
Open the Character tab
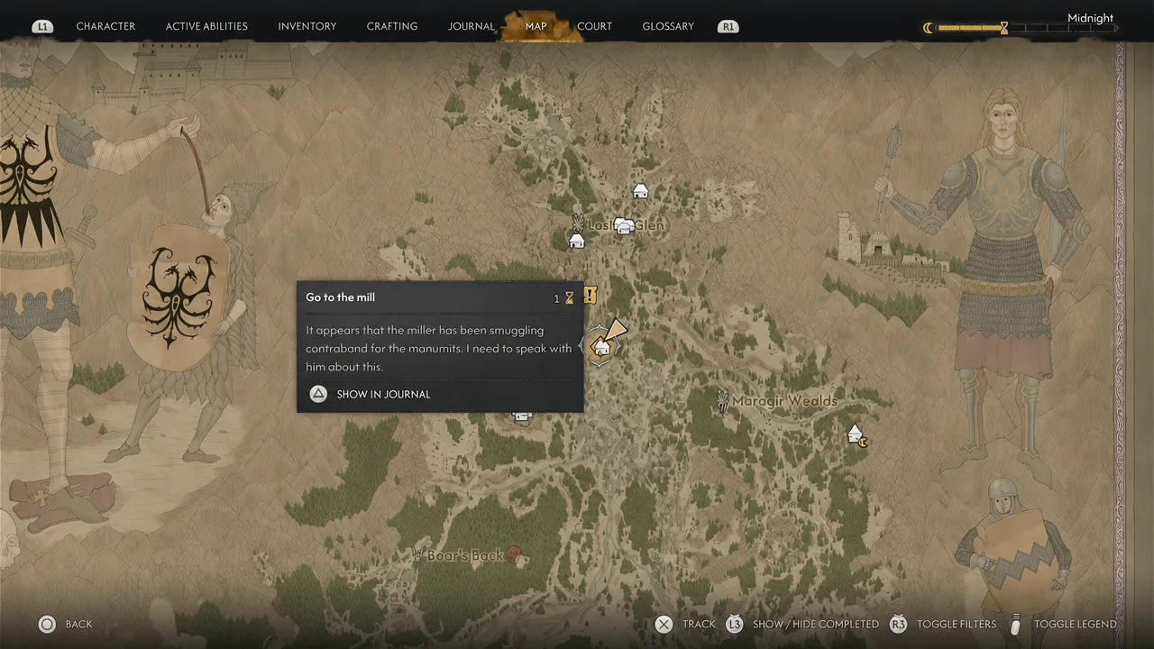105,26
